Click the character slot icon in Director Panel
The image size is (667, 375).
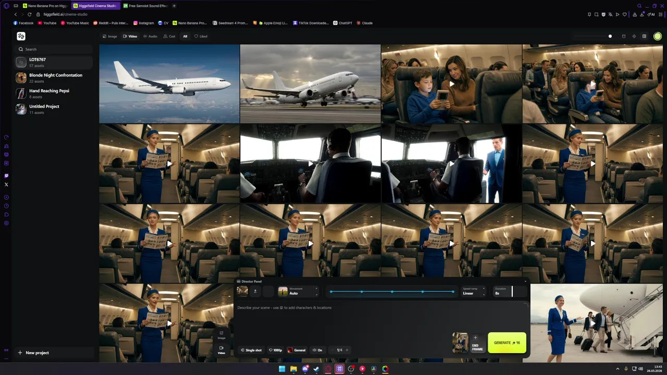(255, 291)
